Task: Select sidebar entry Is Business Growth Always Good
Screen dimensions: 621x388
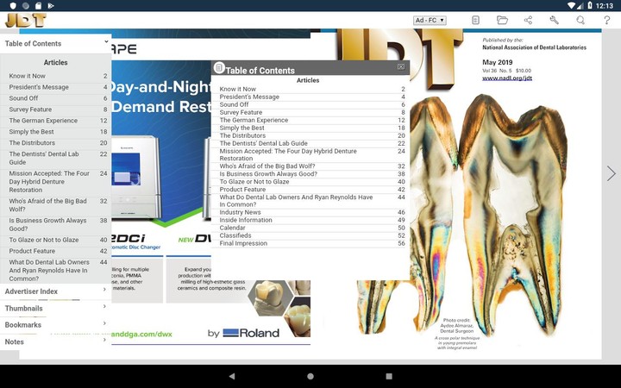Action: tap(58, 224)
